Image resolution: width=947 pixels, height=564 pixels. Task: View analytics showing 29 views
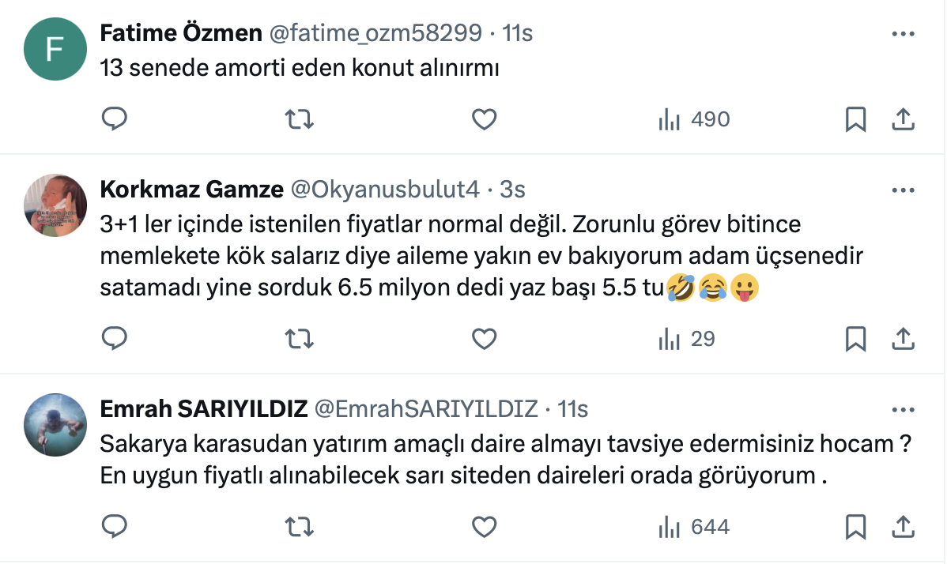click(x=686, y=339)
